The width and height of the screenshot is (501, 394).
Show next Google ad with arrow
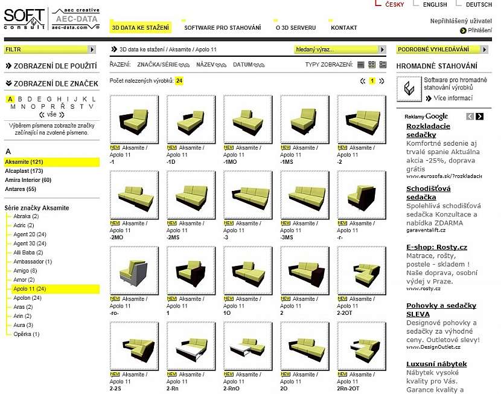[479, 116]
